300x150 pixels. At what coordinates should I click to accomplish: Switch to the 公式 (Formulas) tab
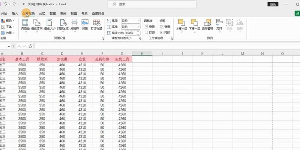[42, 13]
